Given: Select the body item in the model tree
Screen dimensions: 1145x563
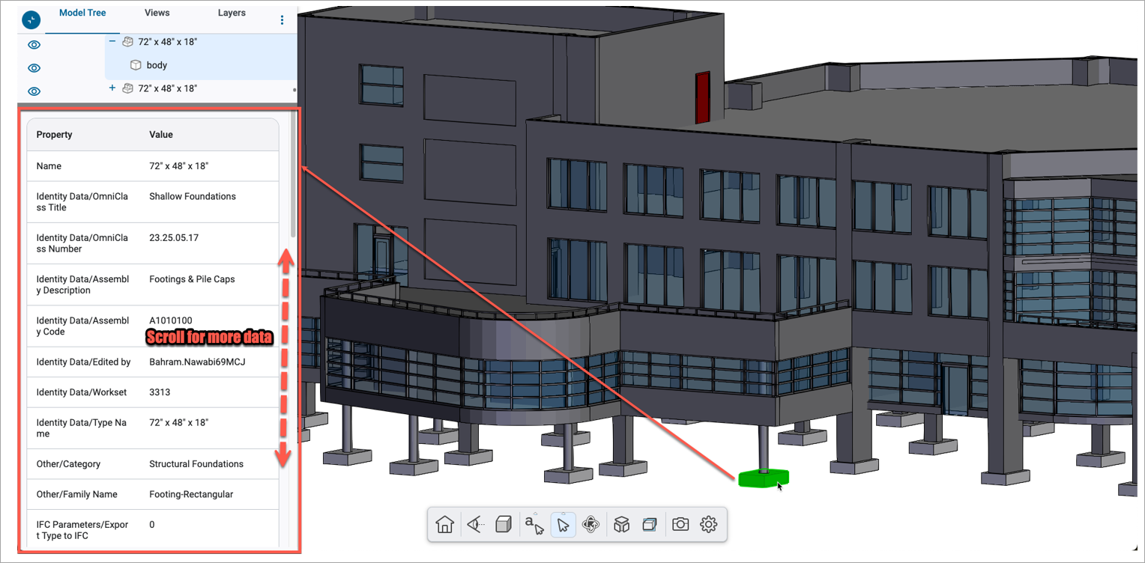Looking at the screenshot, I should (157, 65).
